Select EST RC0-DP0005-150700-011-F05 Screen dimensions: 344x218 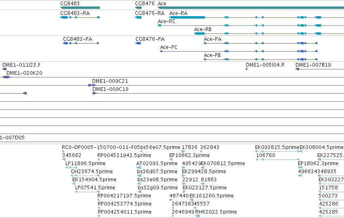tap(101, 147)
